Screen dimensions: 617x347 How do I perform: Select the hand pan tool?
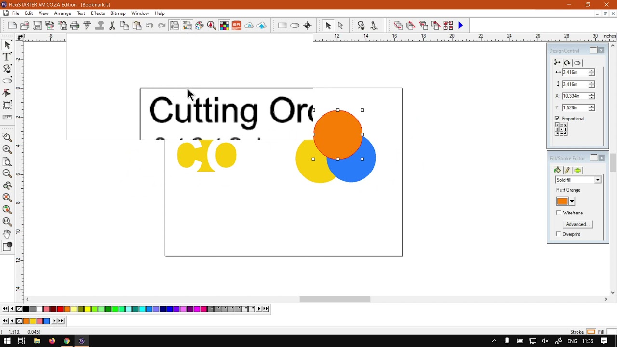pos(7,234)
